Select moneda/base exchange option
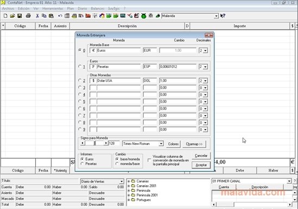Viewport: 298px width, 209px height. click(117, 163)
